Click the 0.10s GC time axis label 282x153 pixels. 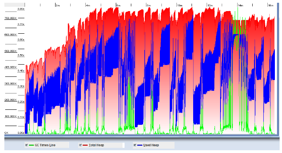tap(21, 117)
